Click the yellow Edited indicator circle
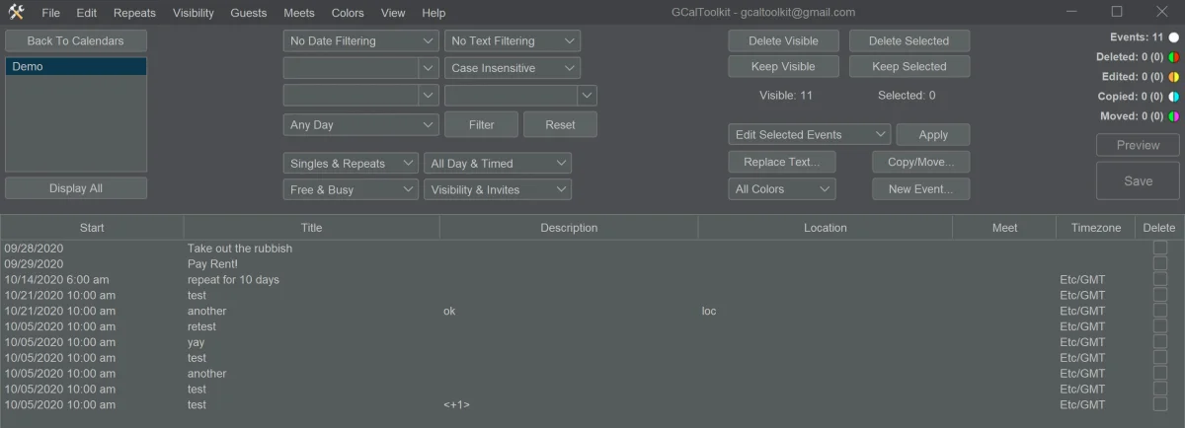Viewport: 1185px width, 428px height. tap(1173, 77)
